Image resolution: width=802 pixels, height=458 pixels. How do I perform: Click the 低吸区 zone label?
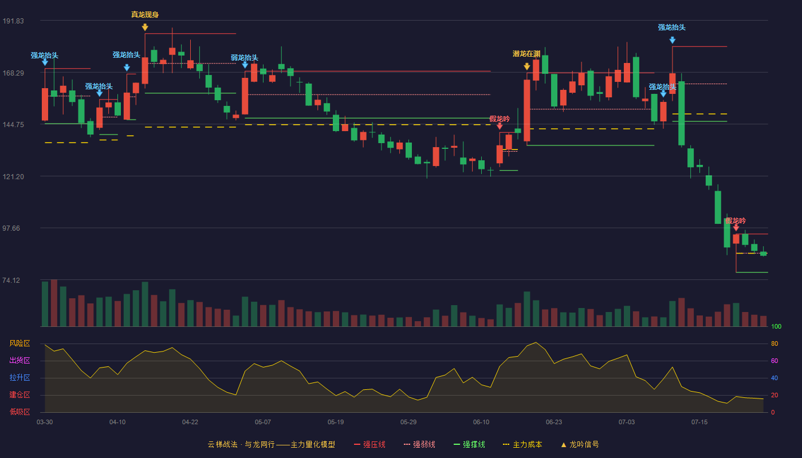[19, 412]
